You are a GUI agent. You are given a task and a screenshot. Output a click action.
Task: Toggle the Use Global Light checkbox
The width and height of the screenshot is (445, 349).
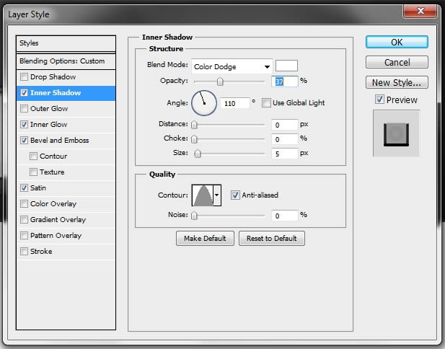[266, 102]
